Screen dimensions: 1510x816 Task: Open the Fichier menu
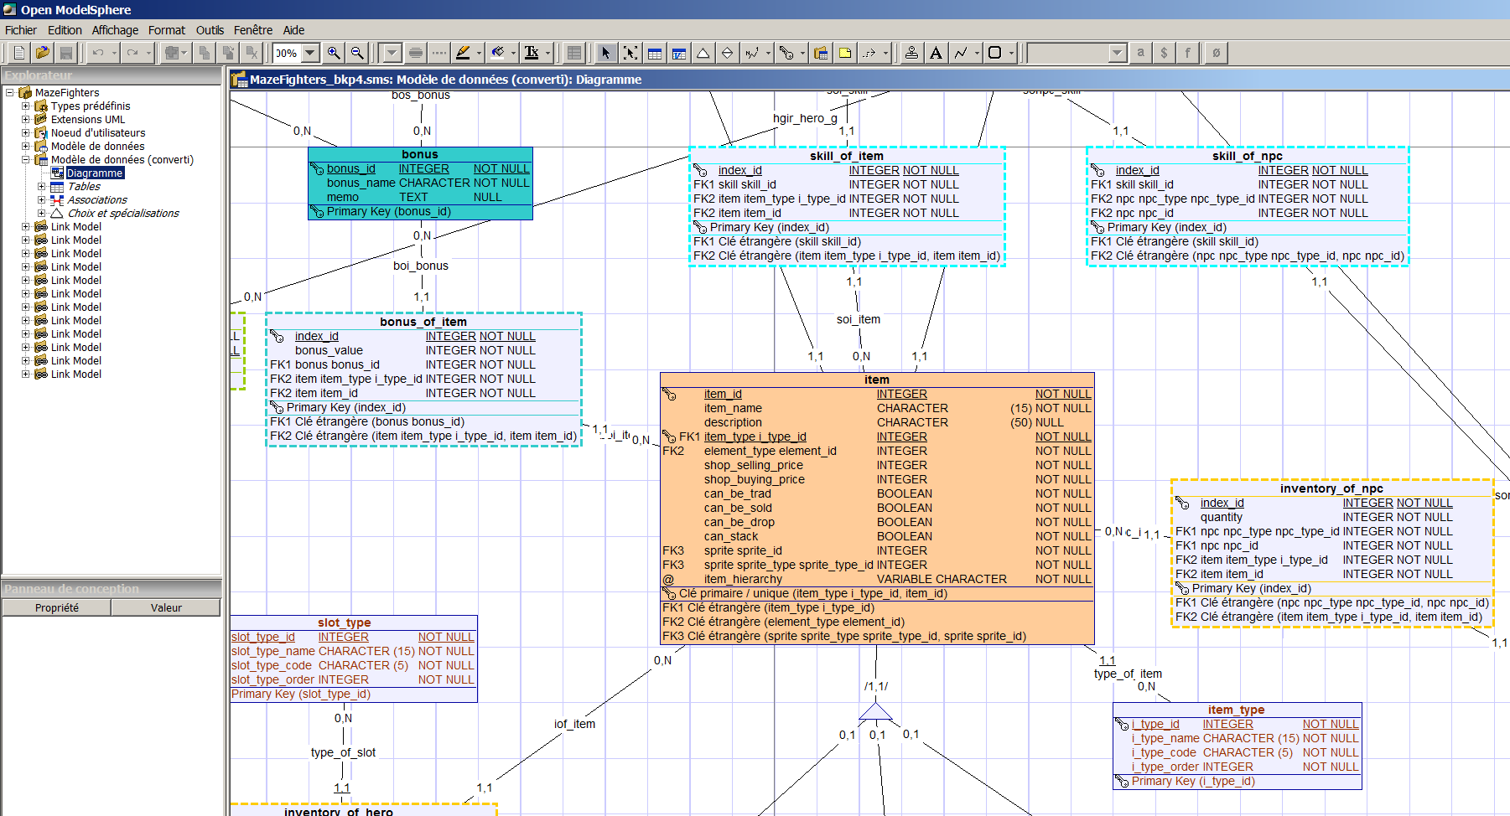[x=21, y=30]
